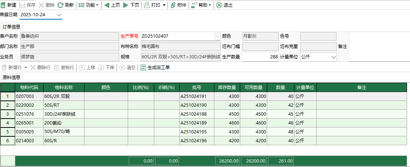Click the 新建 (New) toolbar icon
Screen dimensions: 410x167
coord(3,5)
